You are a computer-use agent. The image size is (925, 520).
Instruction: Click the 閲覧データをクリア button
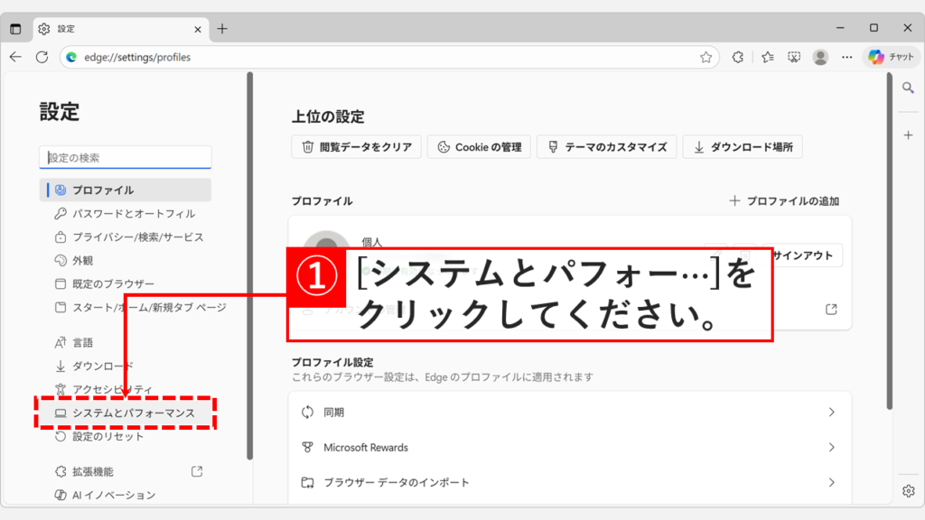(356, 146)
